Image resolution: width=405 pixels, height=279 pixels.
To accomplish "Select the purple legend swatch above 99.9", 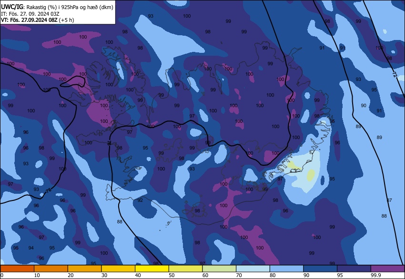I will tap(387, 269).
